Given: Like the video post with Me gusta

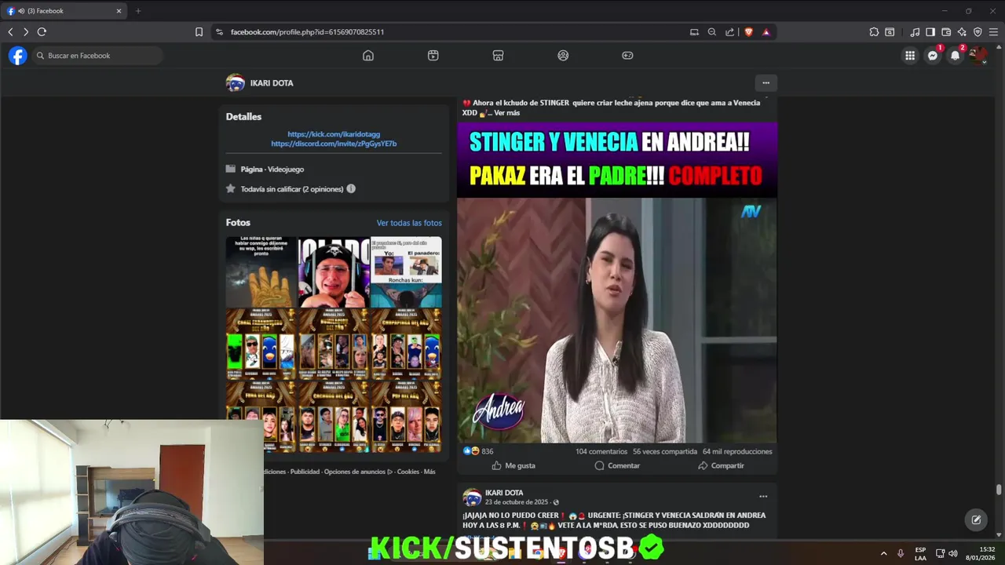Looking at the screenshot, I should (x=513, y=465).
